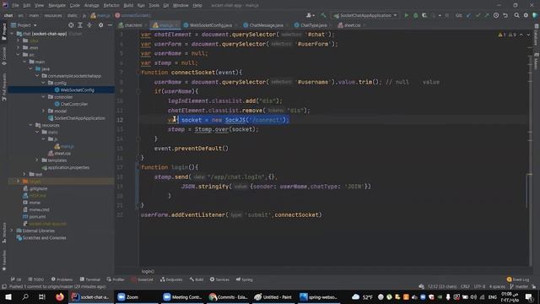Image resolution: width=540 pixels, height=304 pixels.
Task: Click the Git push arrow icon
Action: coord(487,15)
